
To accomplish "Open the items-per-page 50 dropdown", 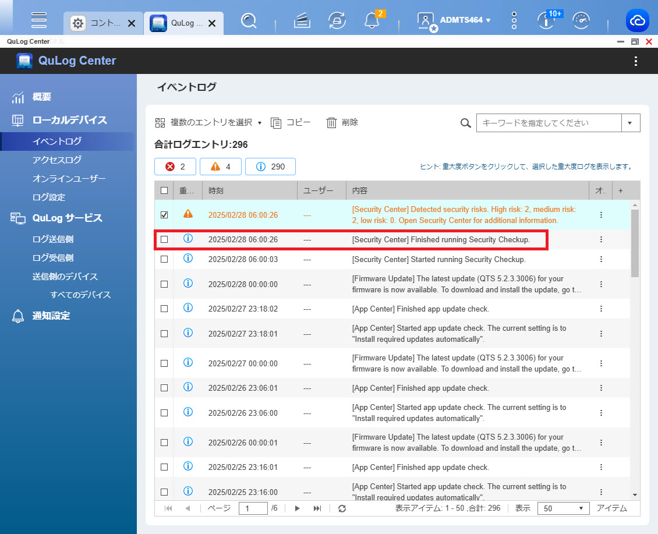I will pyautogui.click(x=563, y=508).
